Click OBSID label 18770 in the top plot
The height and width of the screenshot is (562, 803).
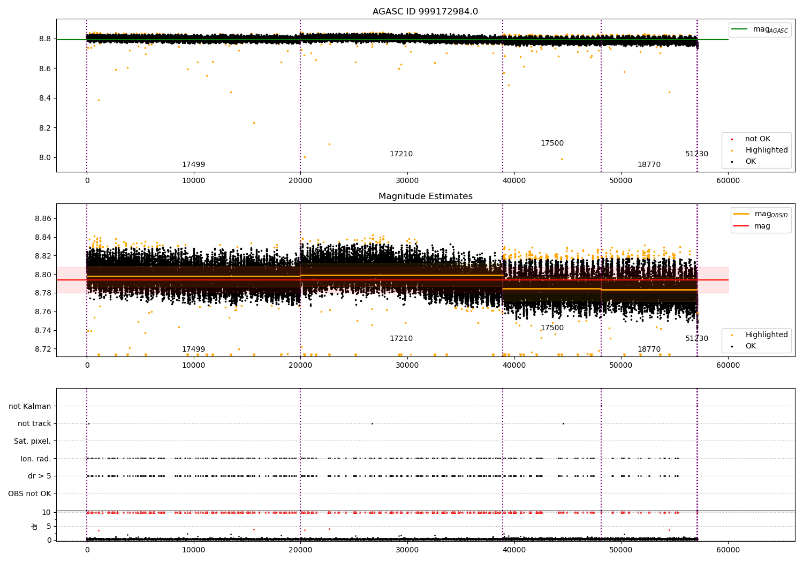(649, 165)
